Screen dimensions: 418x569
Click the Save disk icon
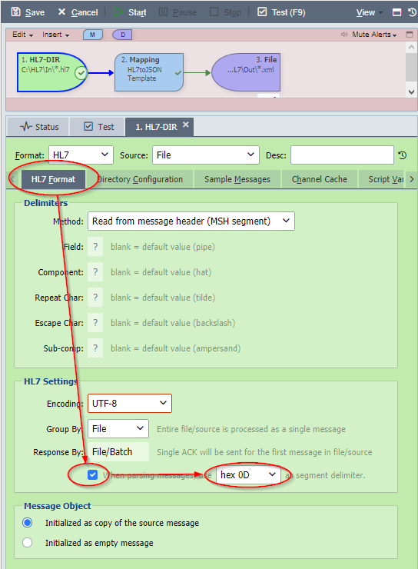click(15, 12)
